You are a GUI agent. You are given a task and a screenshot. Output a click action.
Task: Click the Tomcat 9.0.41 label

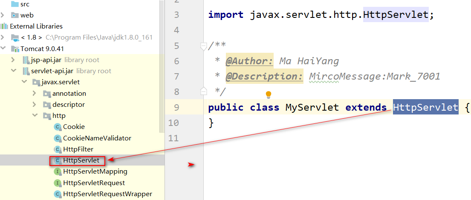click(x=42, y=49)
